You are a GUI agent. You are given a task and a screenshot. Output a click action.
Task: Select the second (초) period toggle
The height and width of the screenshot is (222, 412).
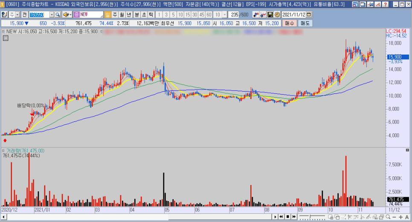(144, 14)
